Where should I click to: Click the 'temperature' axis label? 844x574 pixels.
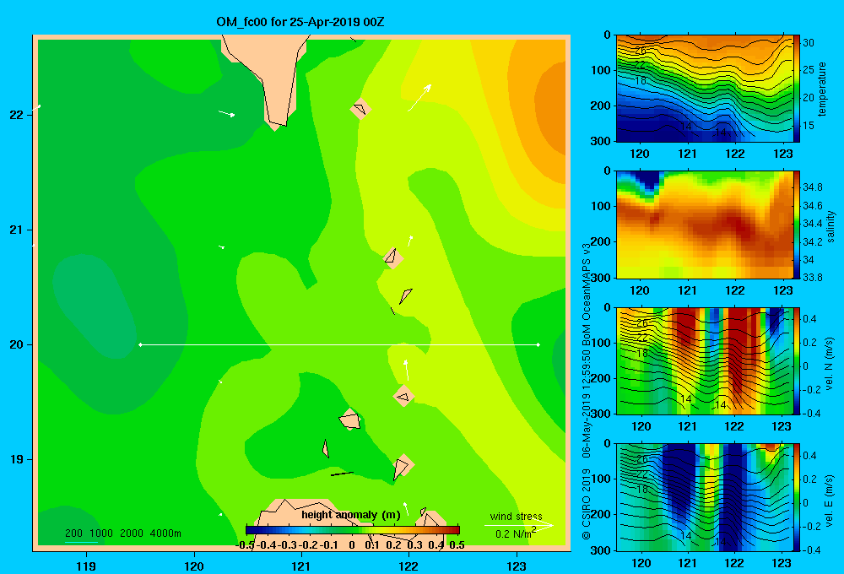click(x=822, y=89)
